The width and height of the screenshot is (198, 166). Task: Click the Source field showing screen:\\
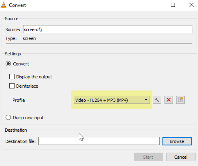[107, 29]
